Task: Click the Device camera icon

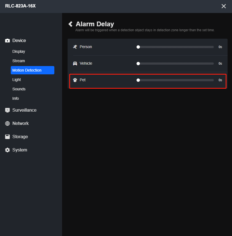Action: [x=7, y=41]
